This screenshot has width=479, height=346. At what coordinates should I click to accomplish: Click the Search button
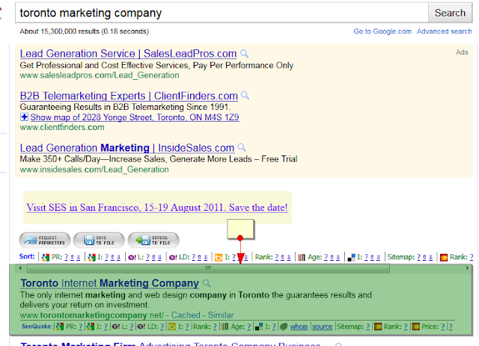pyautogui.click(x=450, y=13)
